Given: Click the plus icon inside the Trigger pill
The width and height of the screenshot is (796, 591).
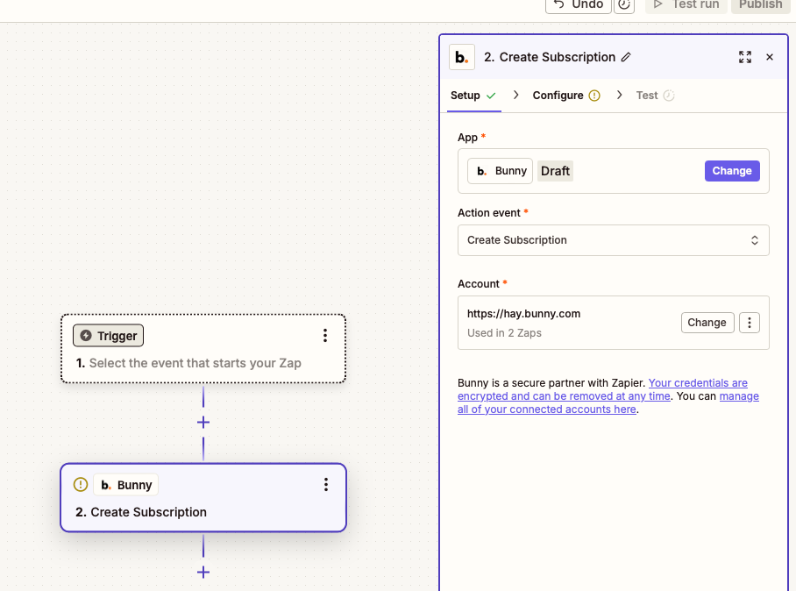Looking at the screenshot, I should 84,335.
